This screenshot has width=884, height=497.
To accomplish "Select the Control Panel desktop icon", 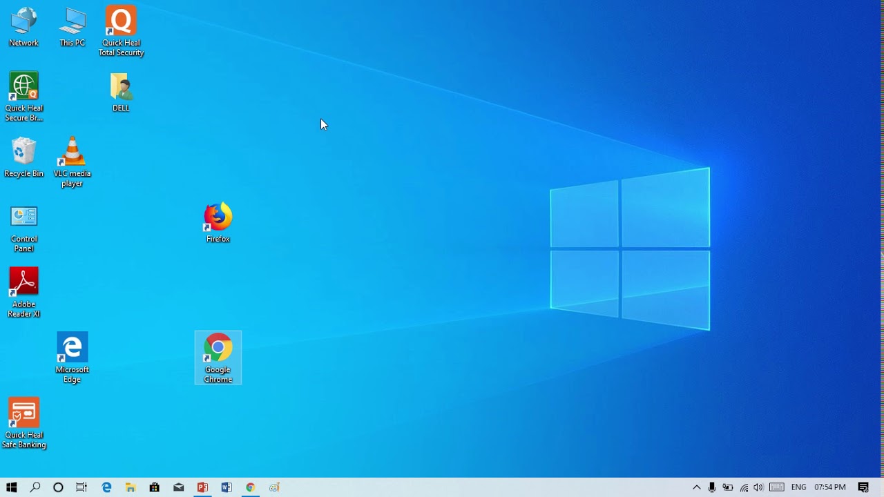I will 23,228.
